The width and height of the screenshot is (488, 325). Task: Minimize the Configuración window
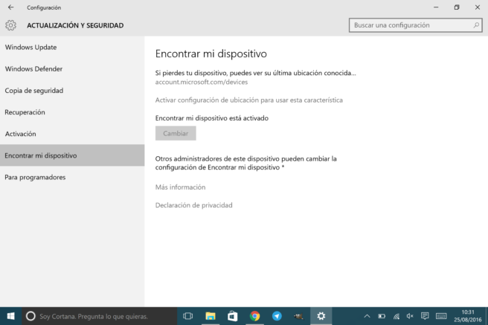(x=436, y=7)
